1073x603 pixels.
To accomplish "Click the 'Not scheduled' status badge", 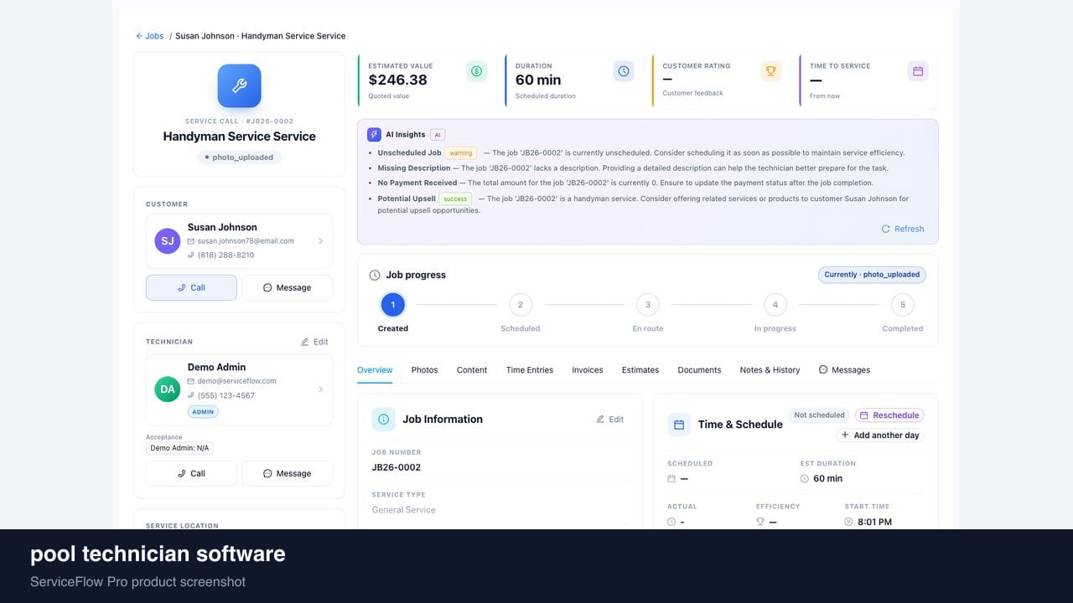I will 820,415.
